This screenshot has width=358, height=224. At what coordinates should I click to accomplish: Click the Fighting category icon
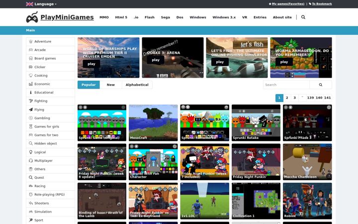(x=31, y=101)
